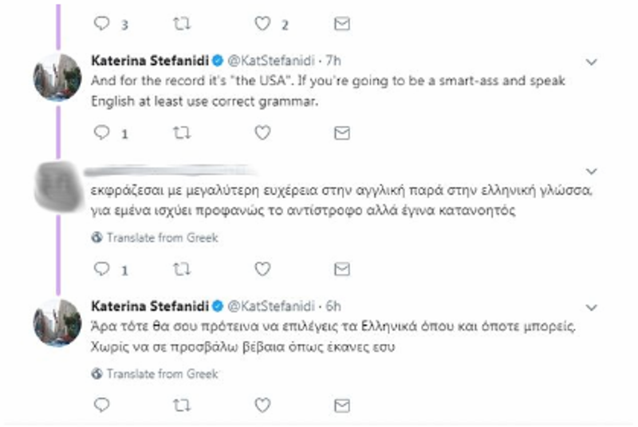638x427 pixels.
Task: Like the top tweet with 2 likes
Action: (262, 25)
